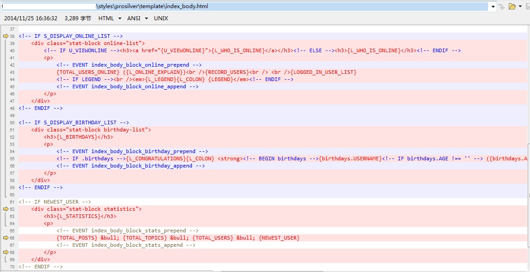This screenshot has width=530, height=272.
Task: Click the IF LEGEND line 44
Action: (x=175, y=79)
